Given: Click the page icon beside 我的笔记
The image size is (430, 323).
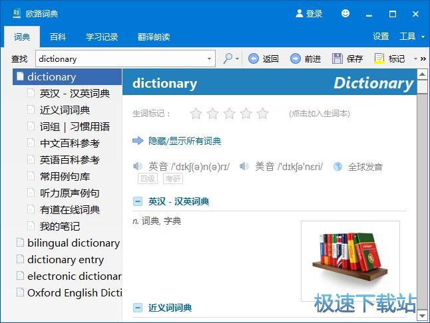Looking at the screenshot, I should coord(31,226).
